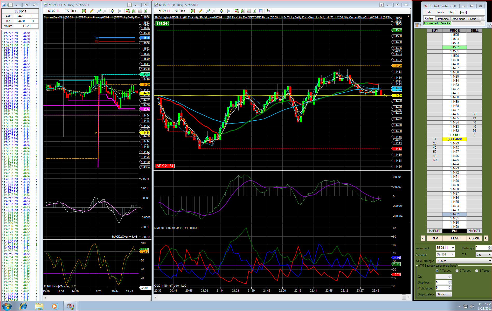Viewport: 492px width, 311px height.
Task: Click the buy MARKET button
Action: coord(434,231)
